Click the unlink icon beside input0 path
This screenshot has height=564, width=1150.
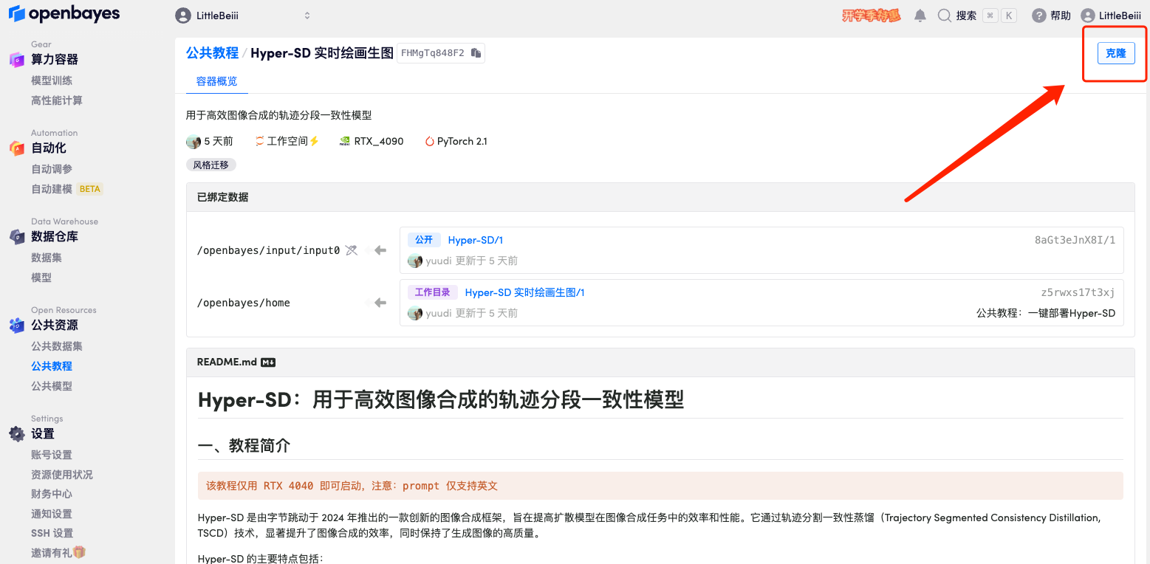coord(352,250)
